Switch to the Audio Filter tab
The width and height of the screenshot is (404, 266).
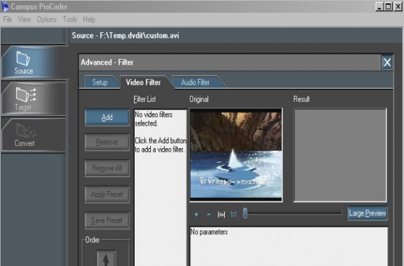coord(195,82)
